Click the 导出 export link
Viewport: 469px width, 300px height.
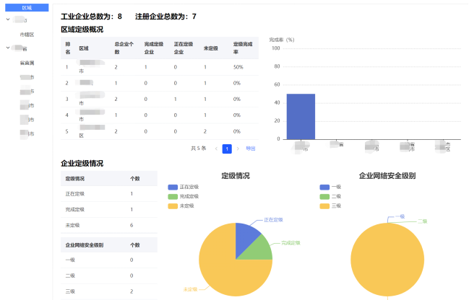tap(251, 149)
